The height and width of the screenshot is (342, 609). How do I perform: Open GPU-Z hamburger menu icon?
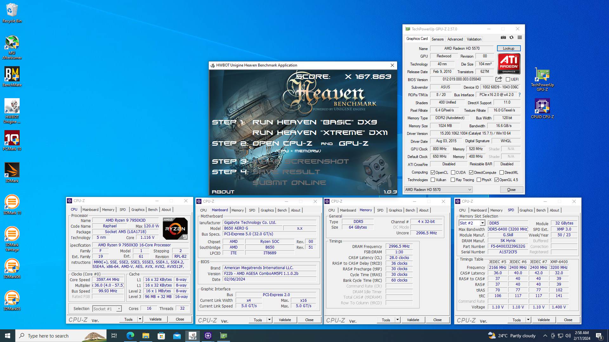(x=520, y=37)
